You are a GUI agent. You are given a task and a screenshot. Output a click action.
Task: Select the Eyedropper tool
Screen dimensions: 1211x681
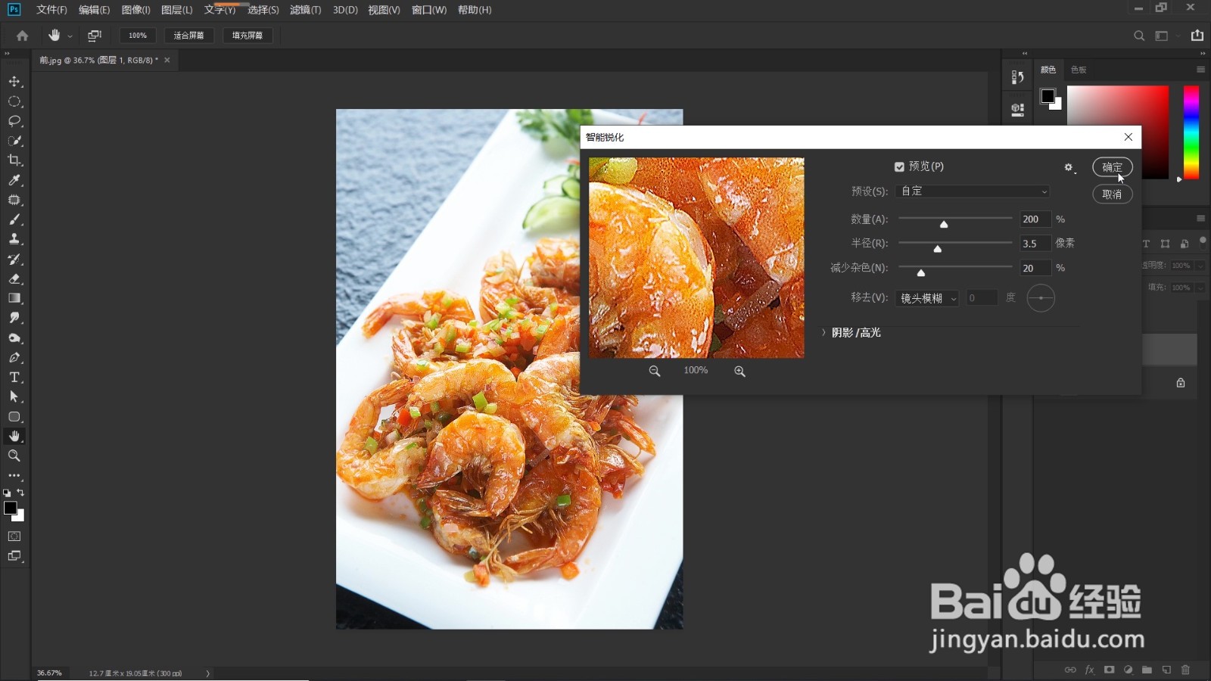coord(14,180)
